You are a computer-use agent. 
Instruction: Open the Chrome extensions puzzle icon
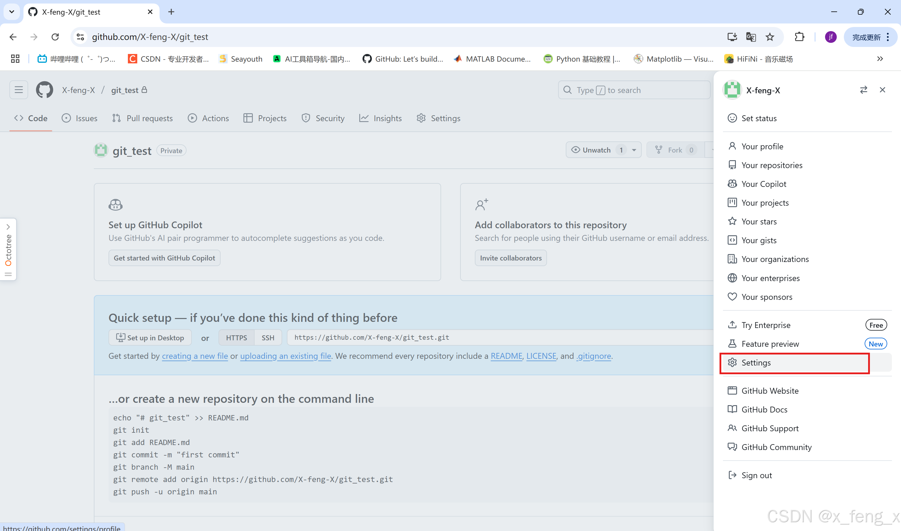(800, 37)
